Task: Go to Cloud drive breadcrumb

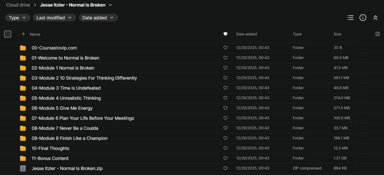Action: 18,5
